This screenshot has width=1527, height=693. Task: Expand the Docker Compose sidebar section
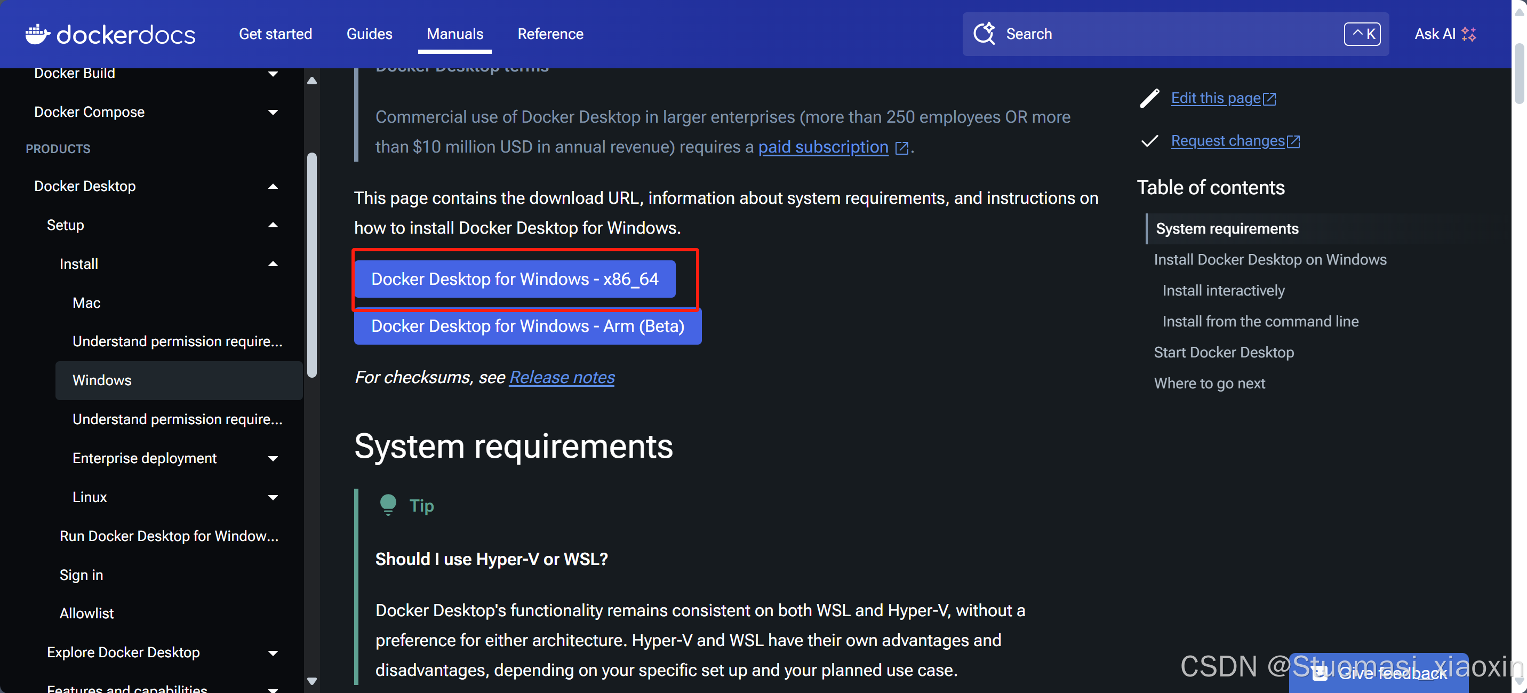[x=273, y=112]
